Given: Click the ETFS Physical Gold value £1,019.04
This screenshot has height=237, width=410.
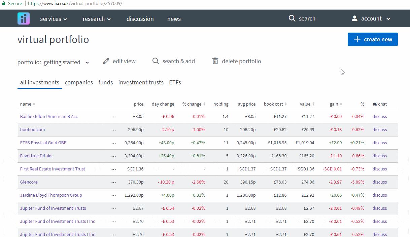Looking at the screenshot, I should pos(305,143).
